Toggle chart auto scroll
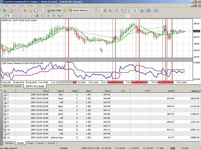The height and width of the screenshot is (150, 201). pos(129,11)
